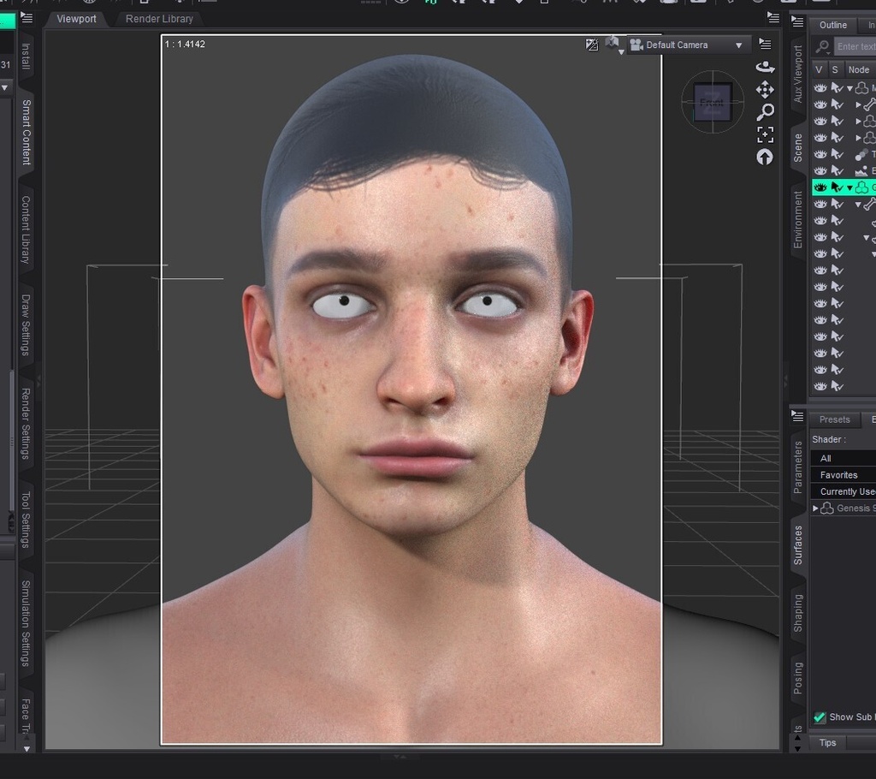Open the viewport options menu beside Default Camera
The width and height of the screenshot is (876, 779).
765,45
